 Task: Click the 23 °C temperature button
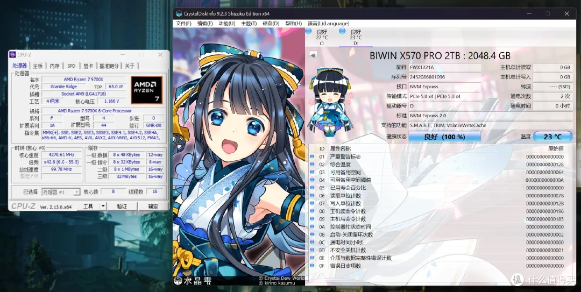(x=552, y=137)
